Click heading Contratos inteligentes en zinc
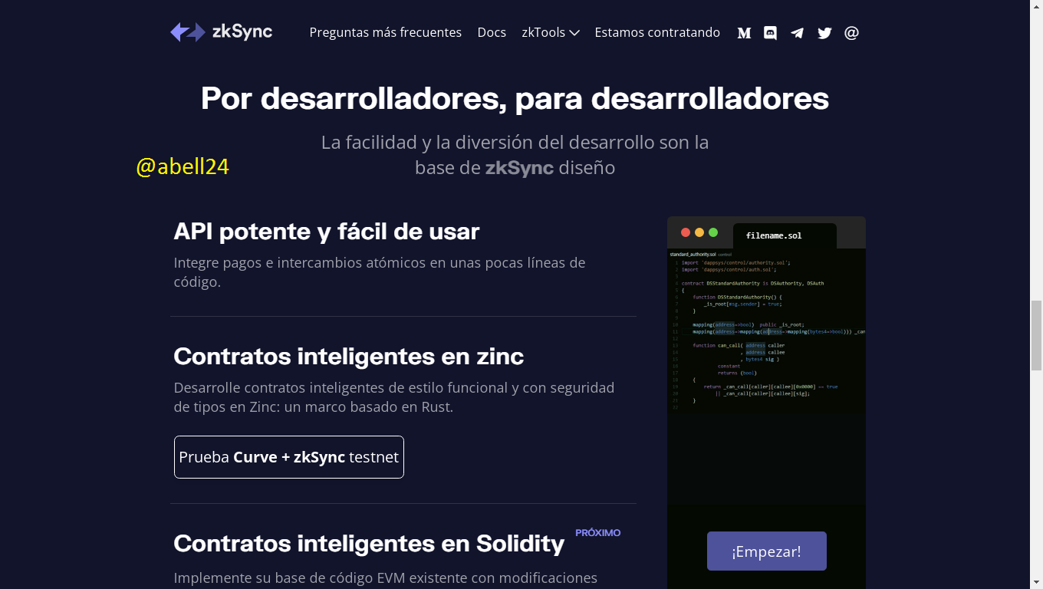The height and width of the screenshot is (589, 1043). tap(349, 356)
